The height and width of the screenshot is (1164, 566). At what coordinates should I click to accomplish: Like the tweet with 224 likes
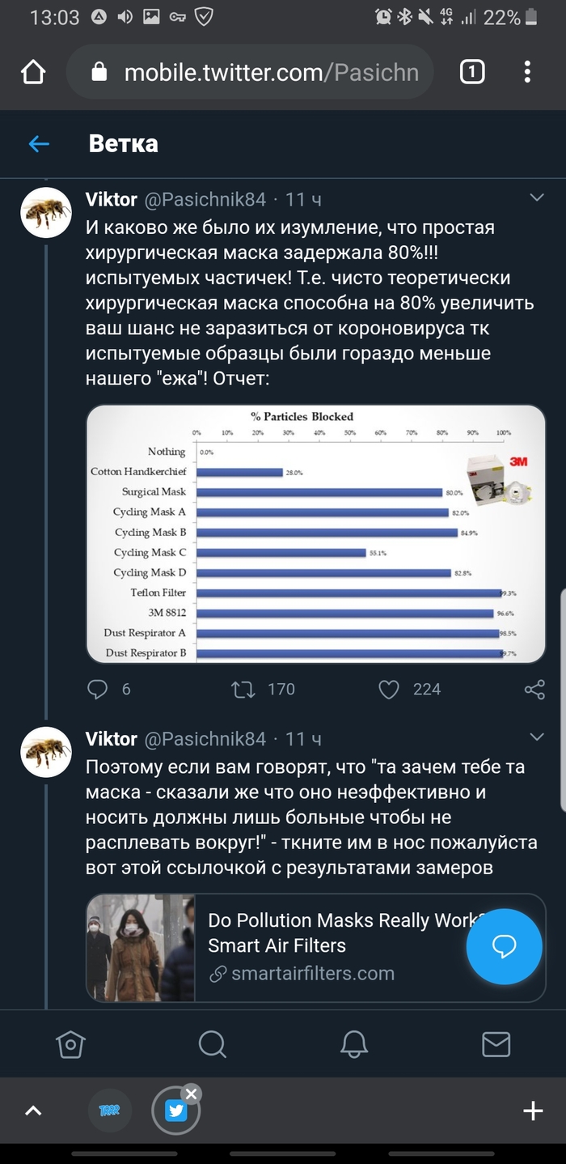click(x=390, y=689)
